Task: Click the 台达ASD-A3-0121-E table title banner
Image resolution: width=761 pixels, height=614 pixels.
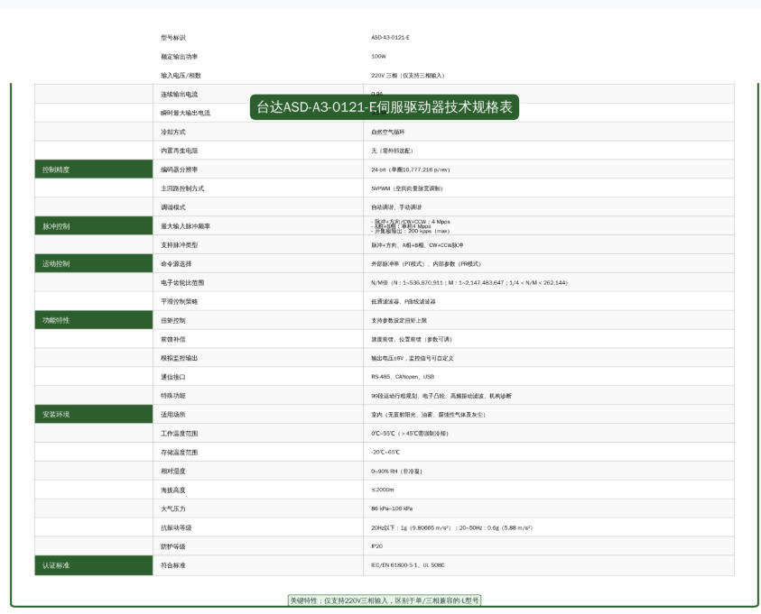Action: [x=385, y=107]
